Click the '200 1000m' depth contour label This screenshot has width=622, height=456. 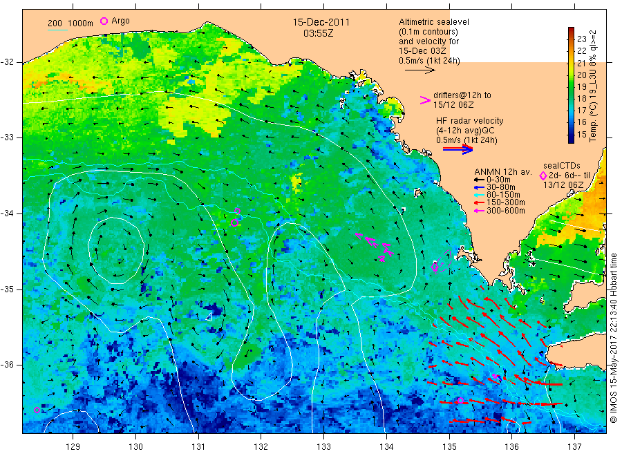click(70, 23)
